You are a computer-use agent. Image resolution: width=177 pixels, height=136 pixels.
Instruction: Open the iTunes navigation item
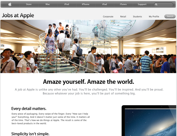point(123,4)
